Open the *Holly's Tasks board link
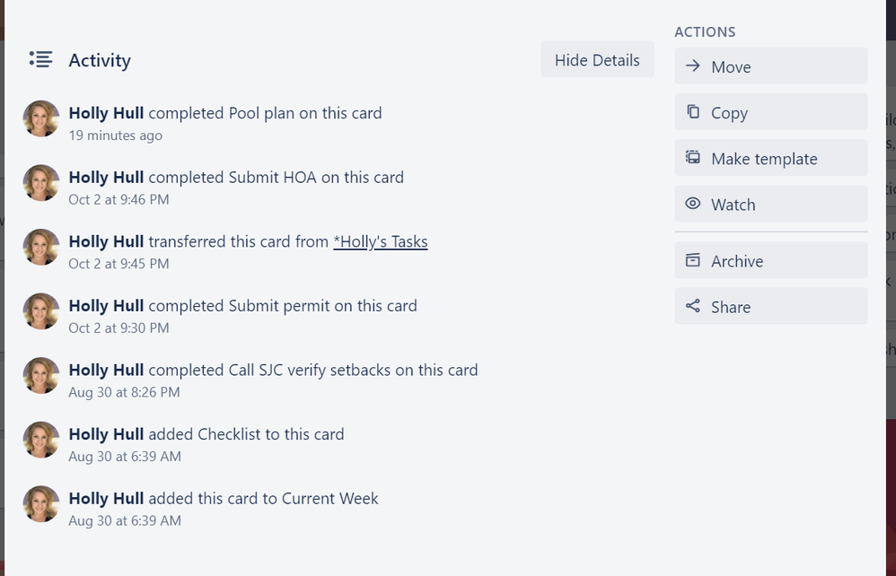 tap(380, 241)
